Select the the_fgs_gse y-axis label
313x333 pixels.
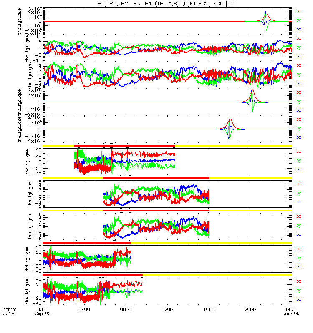pyautogui.click(x=20, y=129)
